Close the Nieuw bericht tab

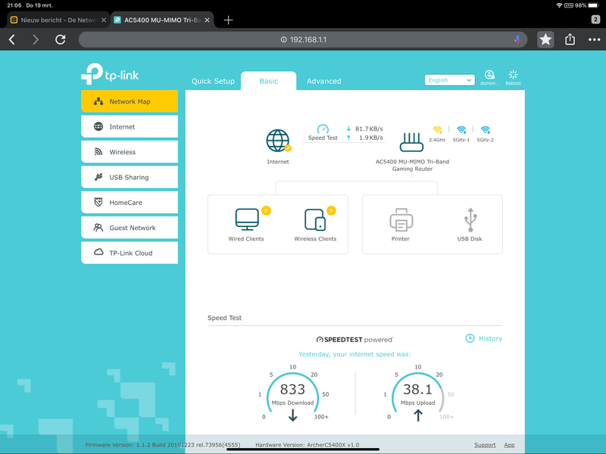click(x=104, y=20)
